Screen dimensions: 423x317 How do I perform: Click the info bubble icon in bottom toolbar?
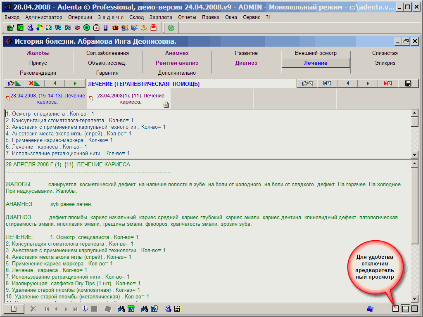85,309
